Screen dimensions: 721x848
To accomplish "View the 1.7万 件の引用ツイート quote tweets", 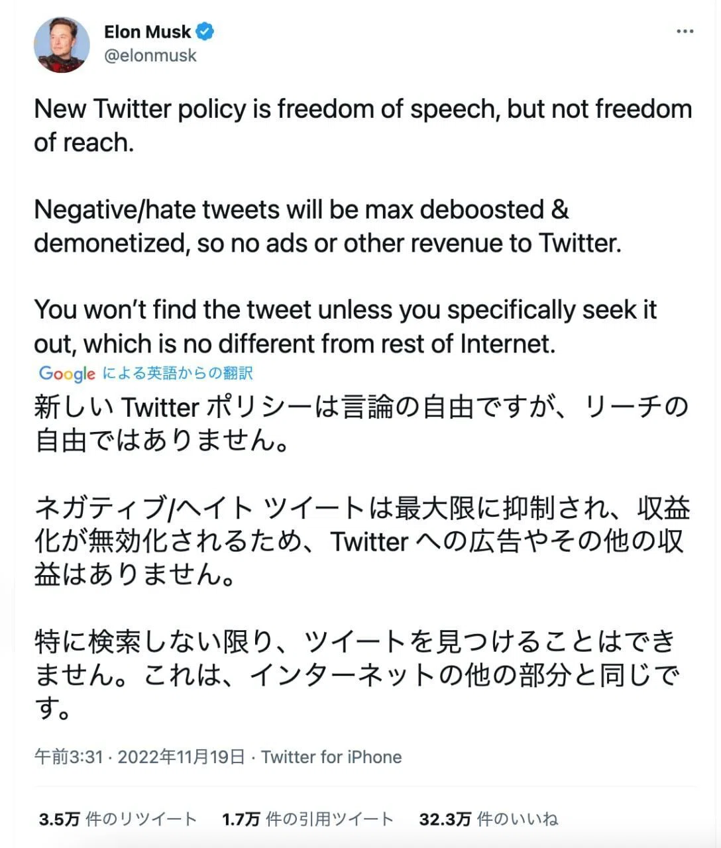I will pos(308,820).
